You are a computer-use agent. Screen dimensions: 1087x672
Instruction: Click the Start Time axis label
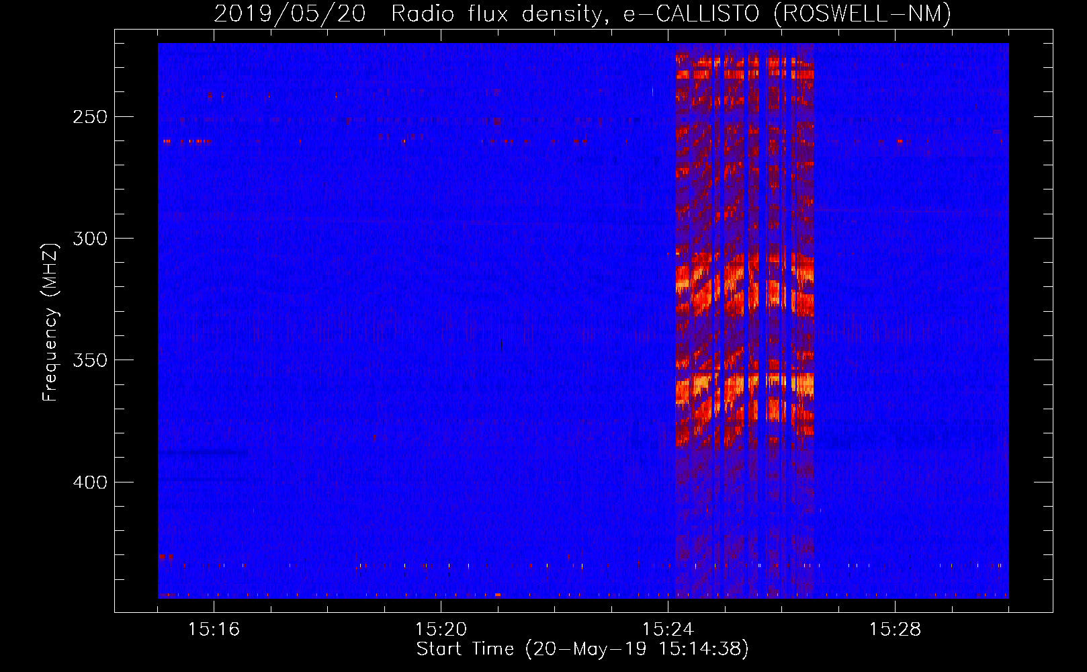click(x=582, y=649)
